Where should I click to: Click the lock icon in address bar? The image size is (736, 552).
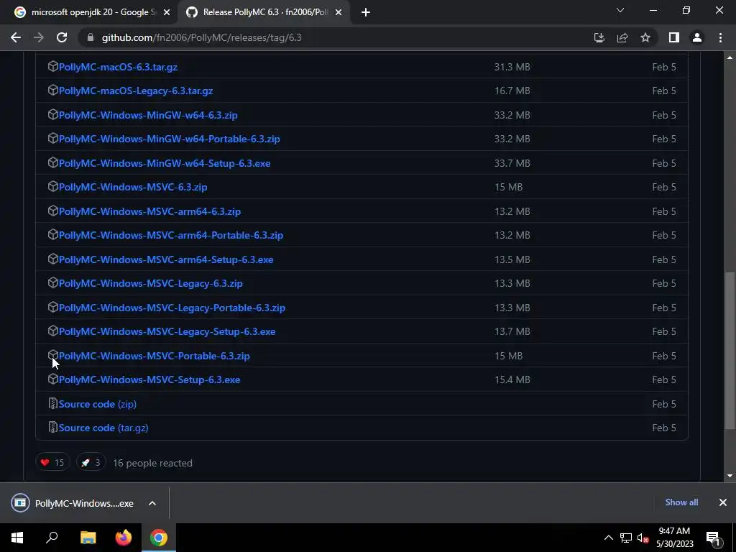[91, 37]
